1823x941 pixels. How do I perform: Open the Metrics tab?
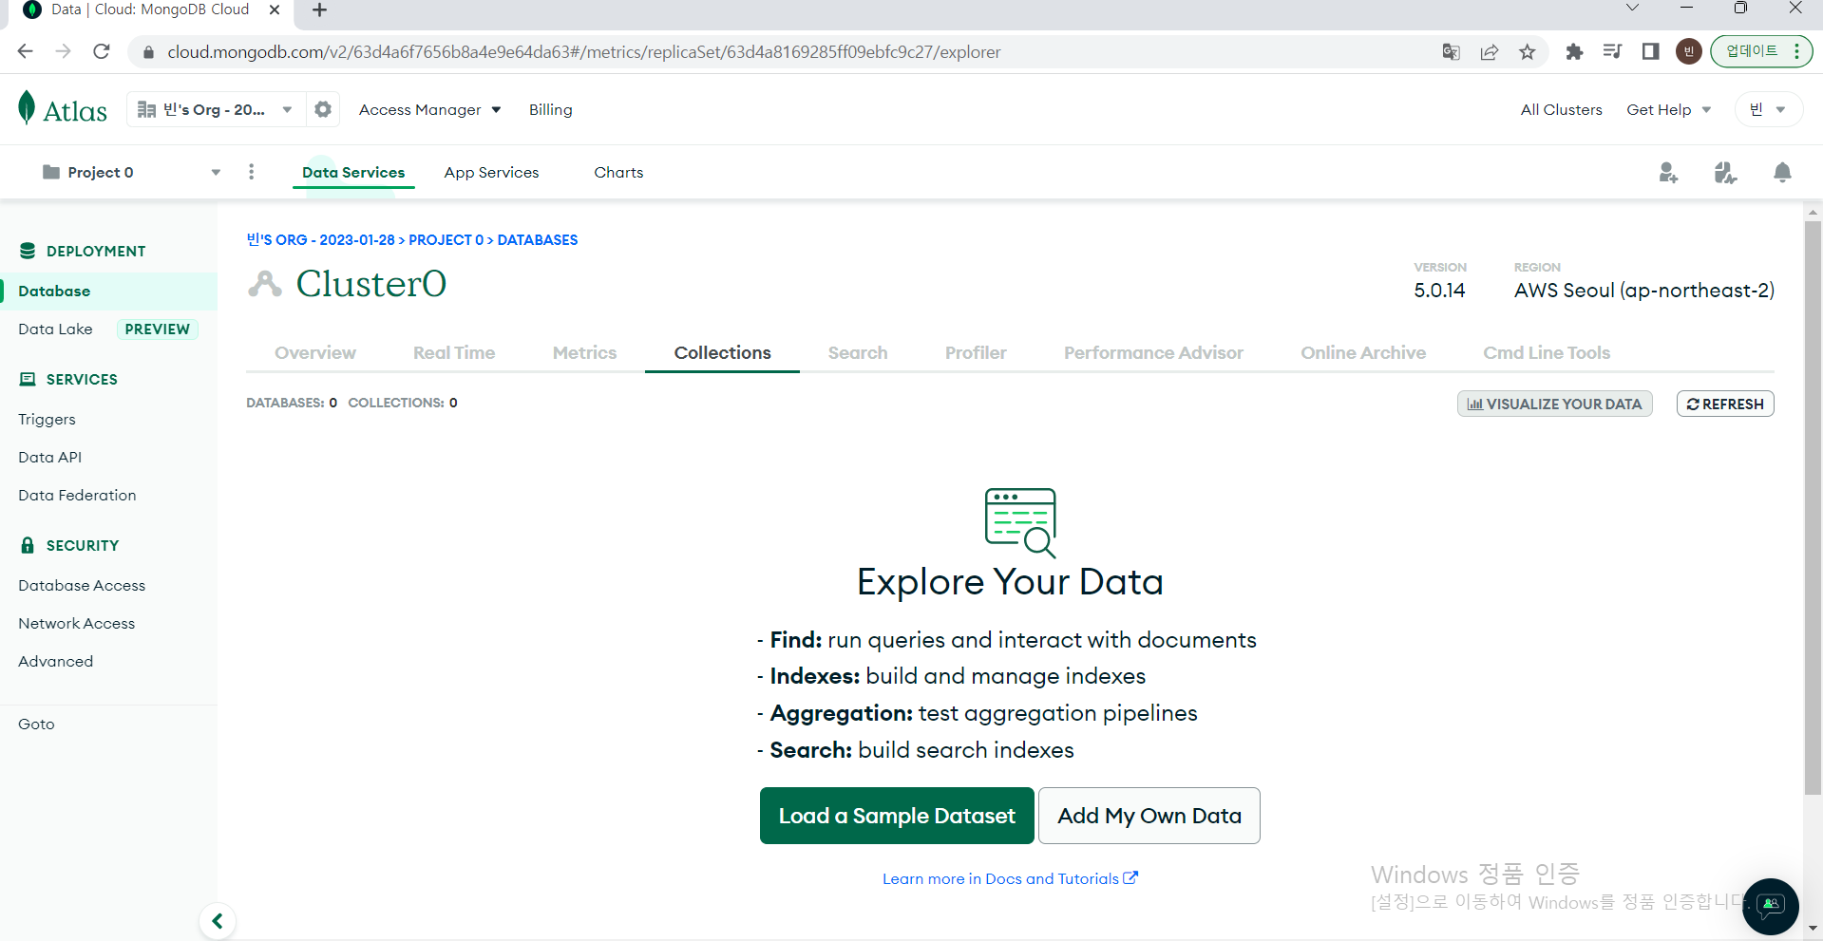[x=584, y=353]
